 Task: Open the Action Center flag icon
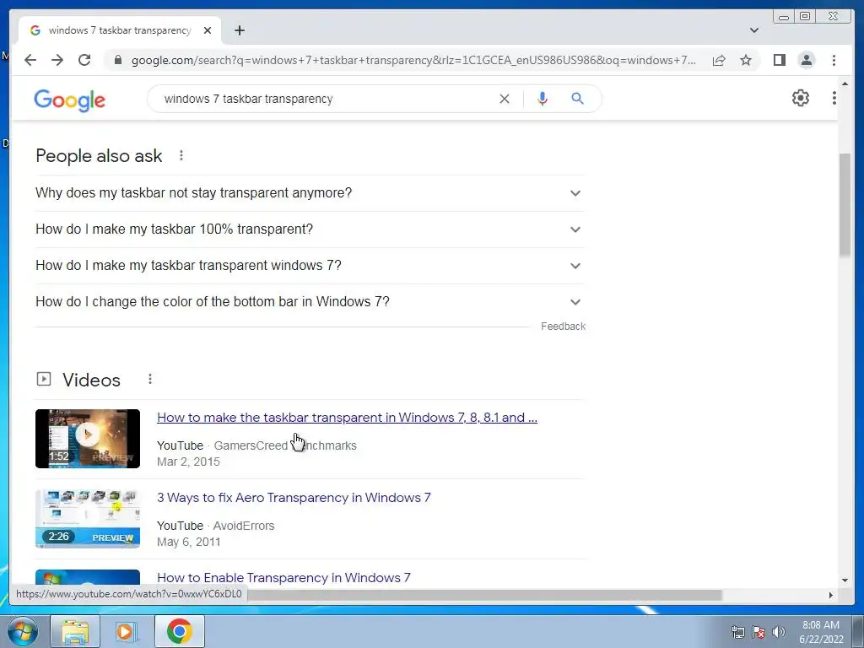click(759, 631)
